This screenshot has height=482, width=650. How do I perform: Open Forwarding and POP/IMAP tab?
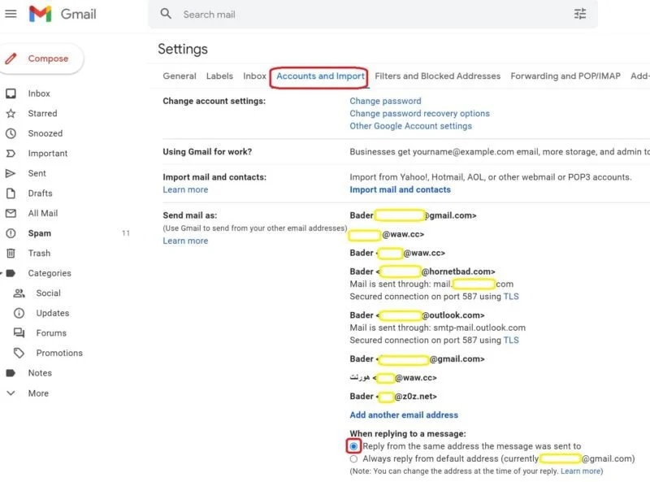565,76
